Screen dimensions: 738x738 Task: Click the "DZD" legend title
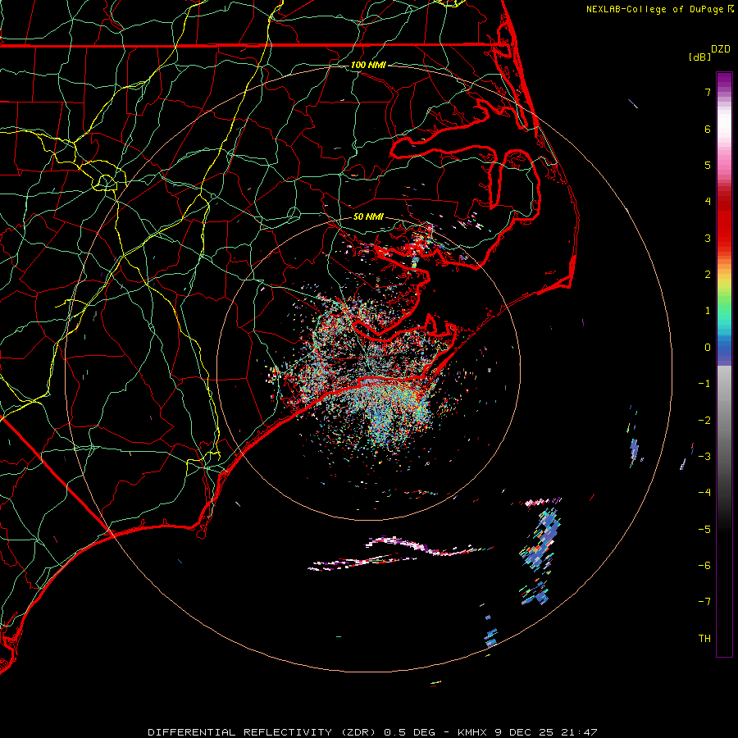point(721,49)
